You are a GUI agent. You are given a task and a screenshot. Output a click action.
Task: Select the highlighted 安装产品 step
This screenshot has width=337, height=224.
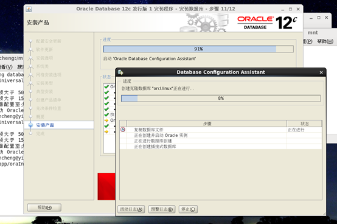tap(45, 125)
